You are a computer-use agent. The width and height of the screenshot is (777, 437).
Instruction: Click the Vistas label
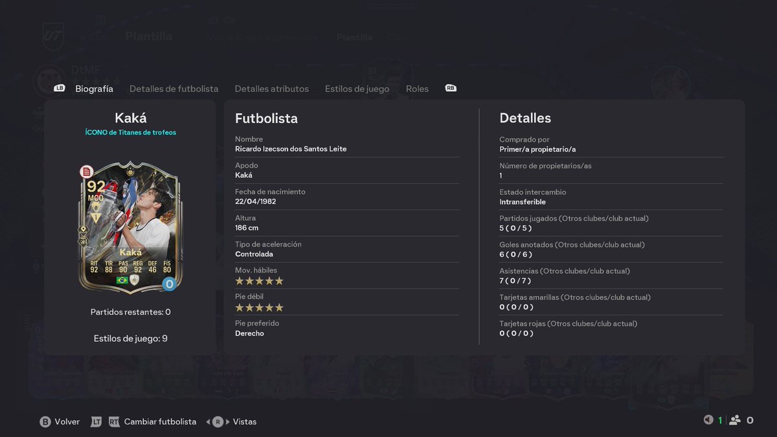(x=245, y=421)
